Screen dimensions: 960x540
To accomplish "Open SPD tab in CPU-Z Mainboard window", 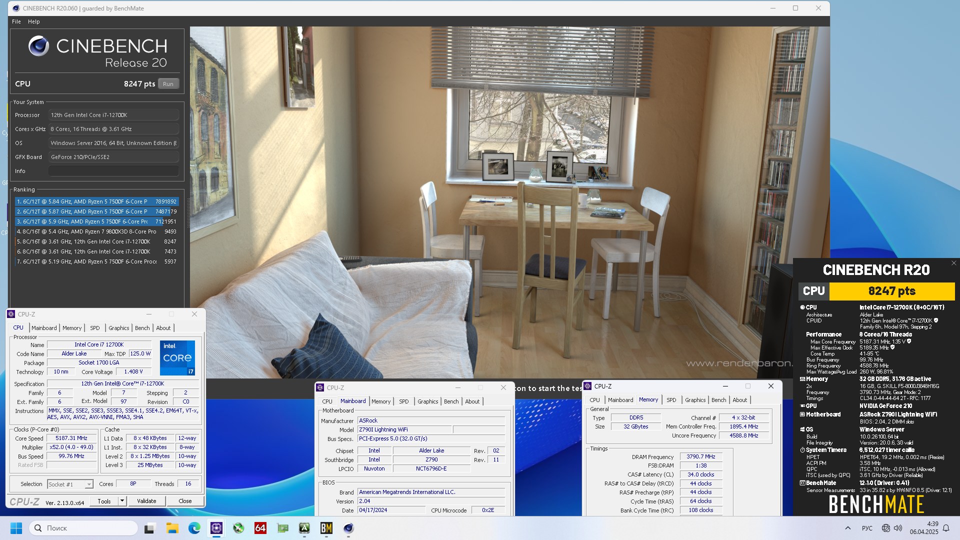I will pos(404,401).
